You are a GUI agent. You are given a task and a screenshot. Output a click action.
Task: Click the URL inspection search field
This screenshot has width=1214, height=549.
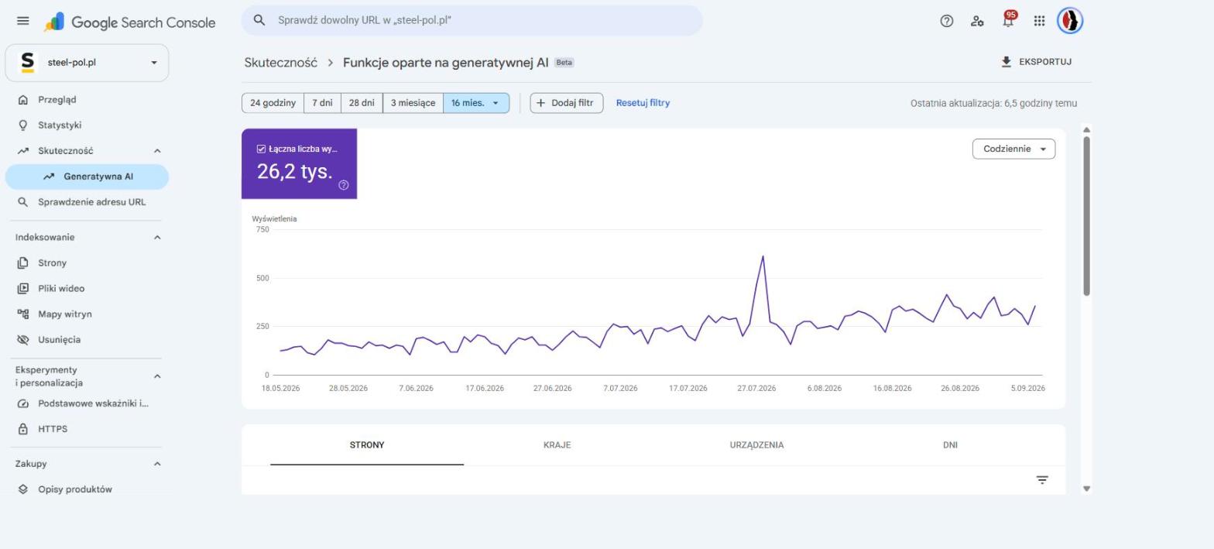(x=472, y=20)
